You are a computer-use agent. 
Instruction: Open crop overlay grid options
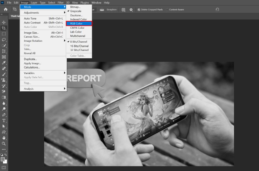coord(123,10)
